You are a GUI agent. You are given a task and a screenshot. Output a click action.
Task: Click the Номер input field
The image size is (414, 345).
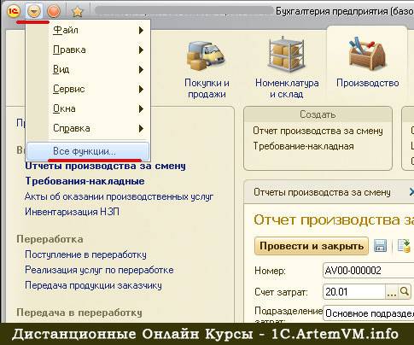click(369, 270)
